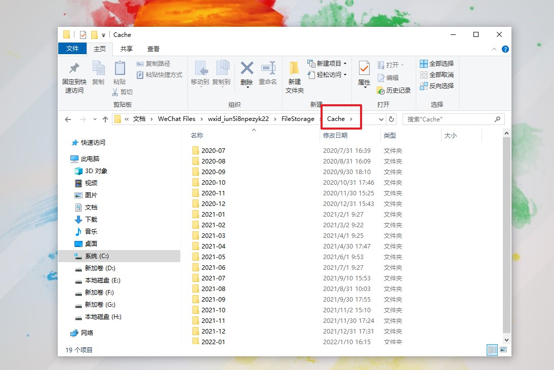Image resolution: width=554 pixels, height=370 pixels.
Task: Select the 2021-12 folder
Action: (x=209, y=332)
